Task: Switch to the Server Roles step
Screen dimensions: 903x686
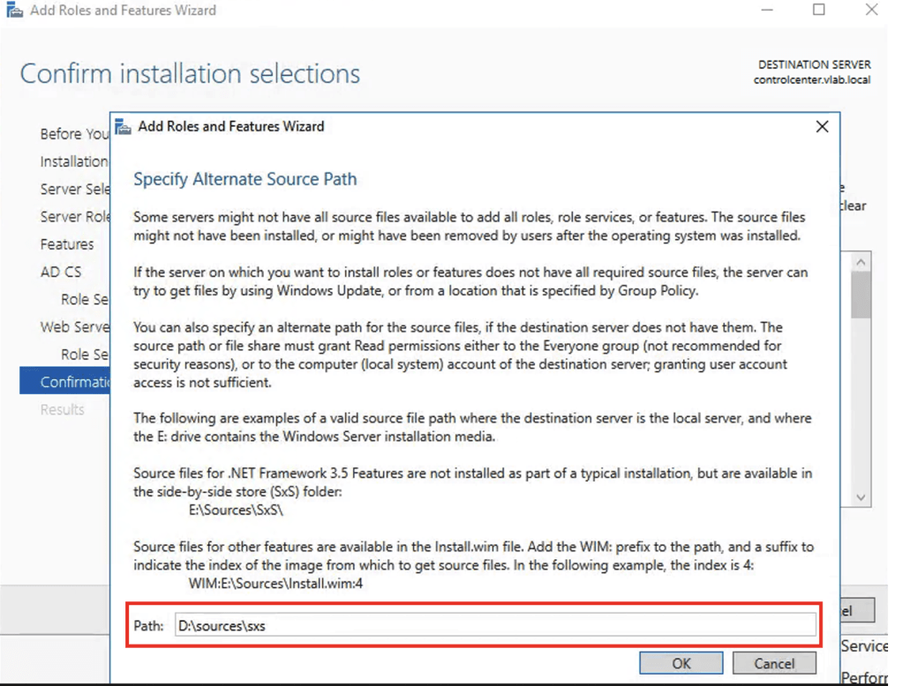Action: point(75,217)
